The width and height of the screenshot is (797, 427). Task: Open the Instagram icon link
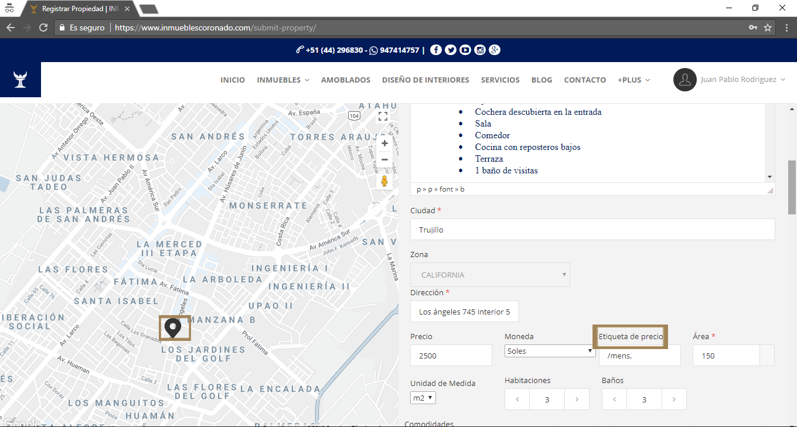[x=480, y=50]
